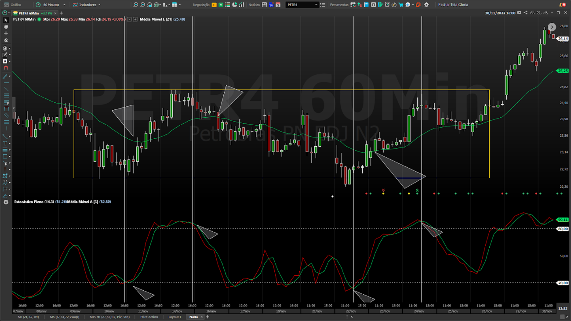
Task: Click the green V sell button
Action: [x=221, y=5]
